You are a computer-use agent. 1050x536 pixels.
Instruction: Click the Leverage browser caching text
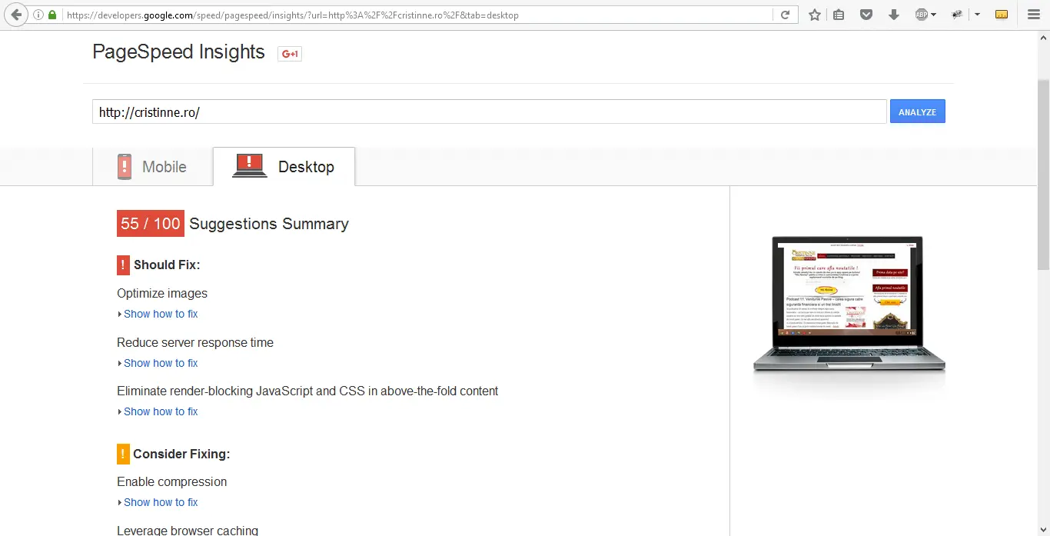point(188,531)
